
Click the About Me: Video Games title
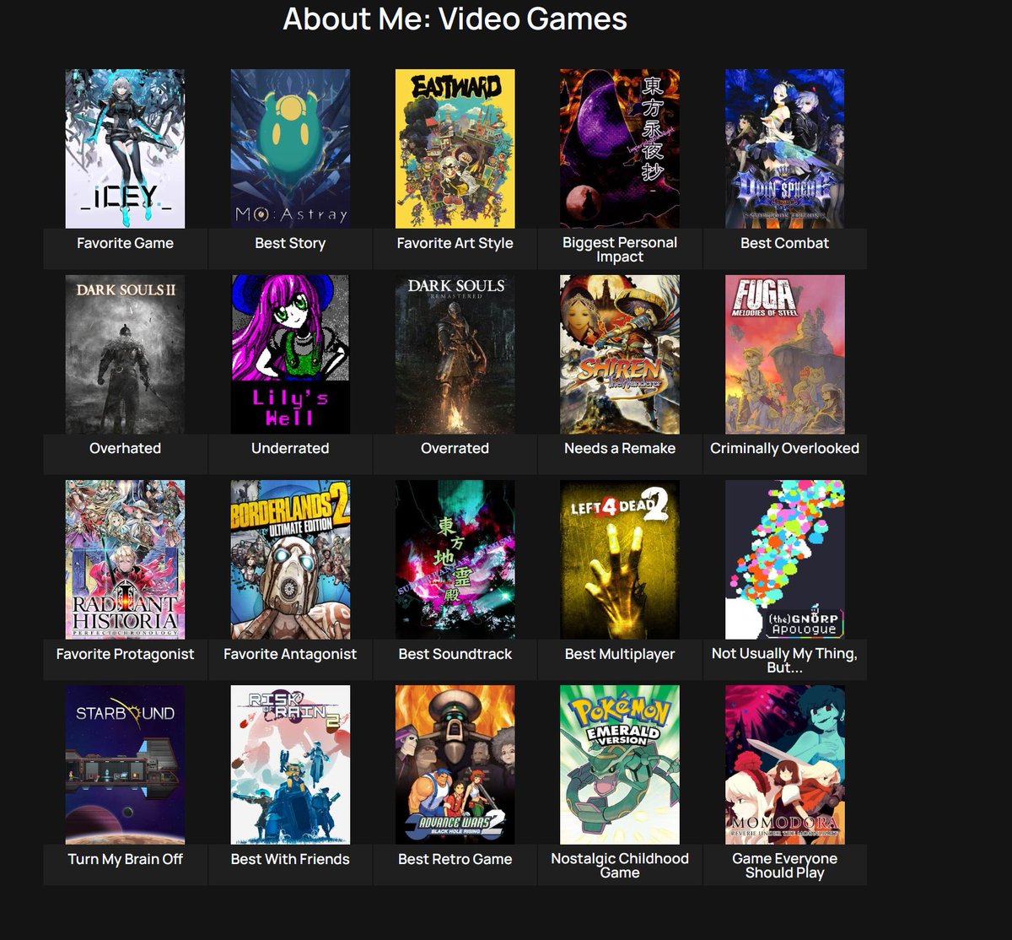pyautogui.click(x=455, y=19)
